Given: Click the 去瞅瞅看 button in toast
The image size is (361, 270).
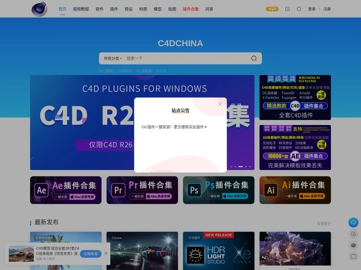Looking at the screenshot, I should click(x=91, y=253).
